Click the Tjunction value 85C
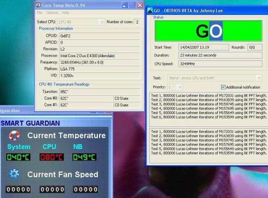Viewport: 268px width, 198px height. point(100,92)
